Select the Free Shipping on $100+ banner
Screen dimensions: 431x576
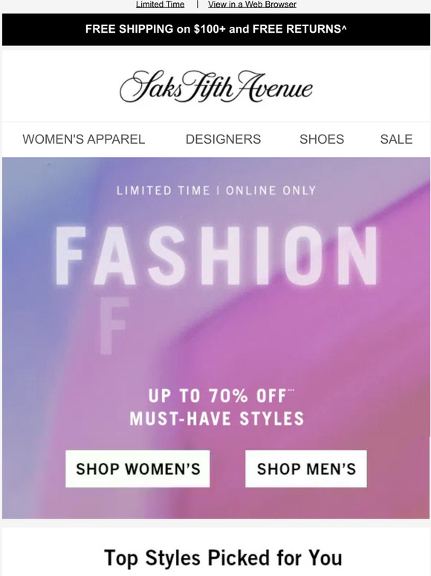tap(215, 29)
